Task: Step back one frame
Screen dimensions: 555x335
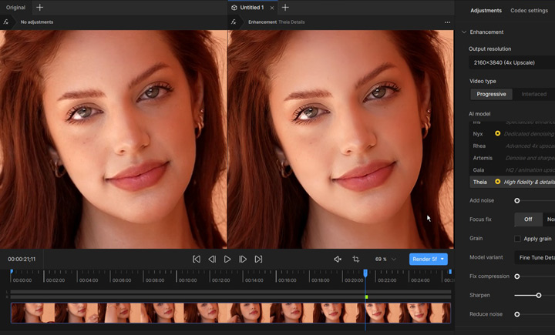Action: point(212,260)
